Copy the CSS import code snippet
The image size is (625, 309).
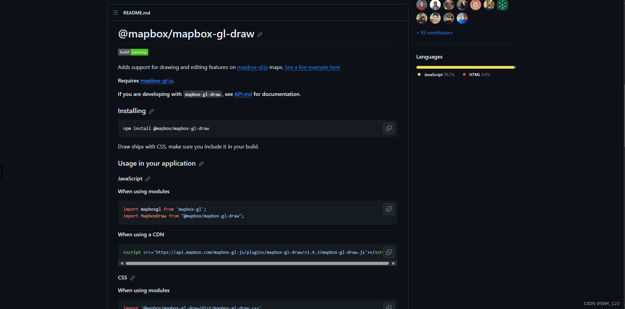(x=389, y=306)
